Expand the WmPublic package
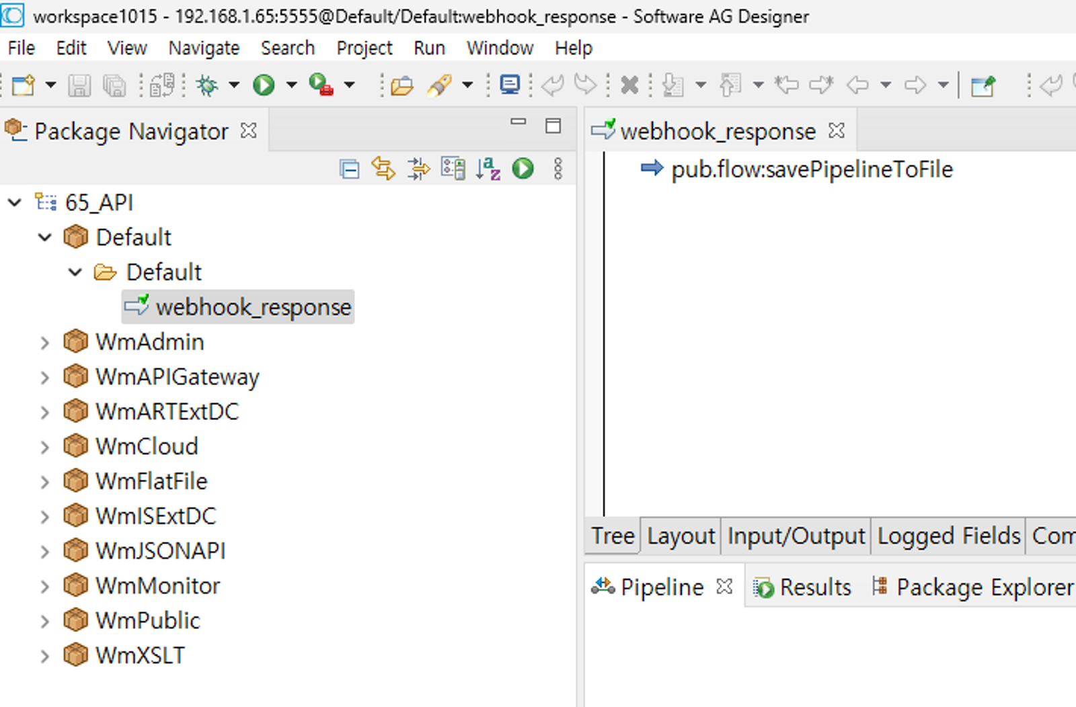The width and height of the screenshot is (1076, 707). 44,621
